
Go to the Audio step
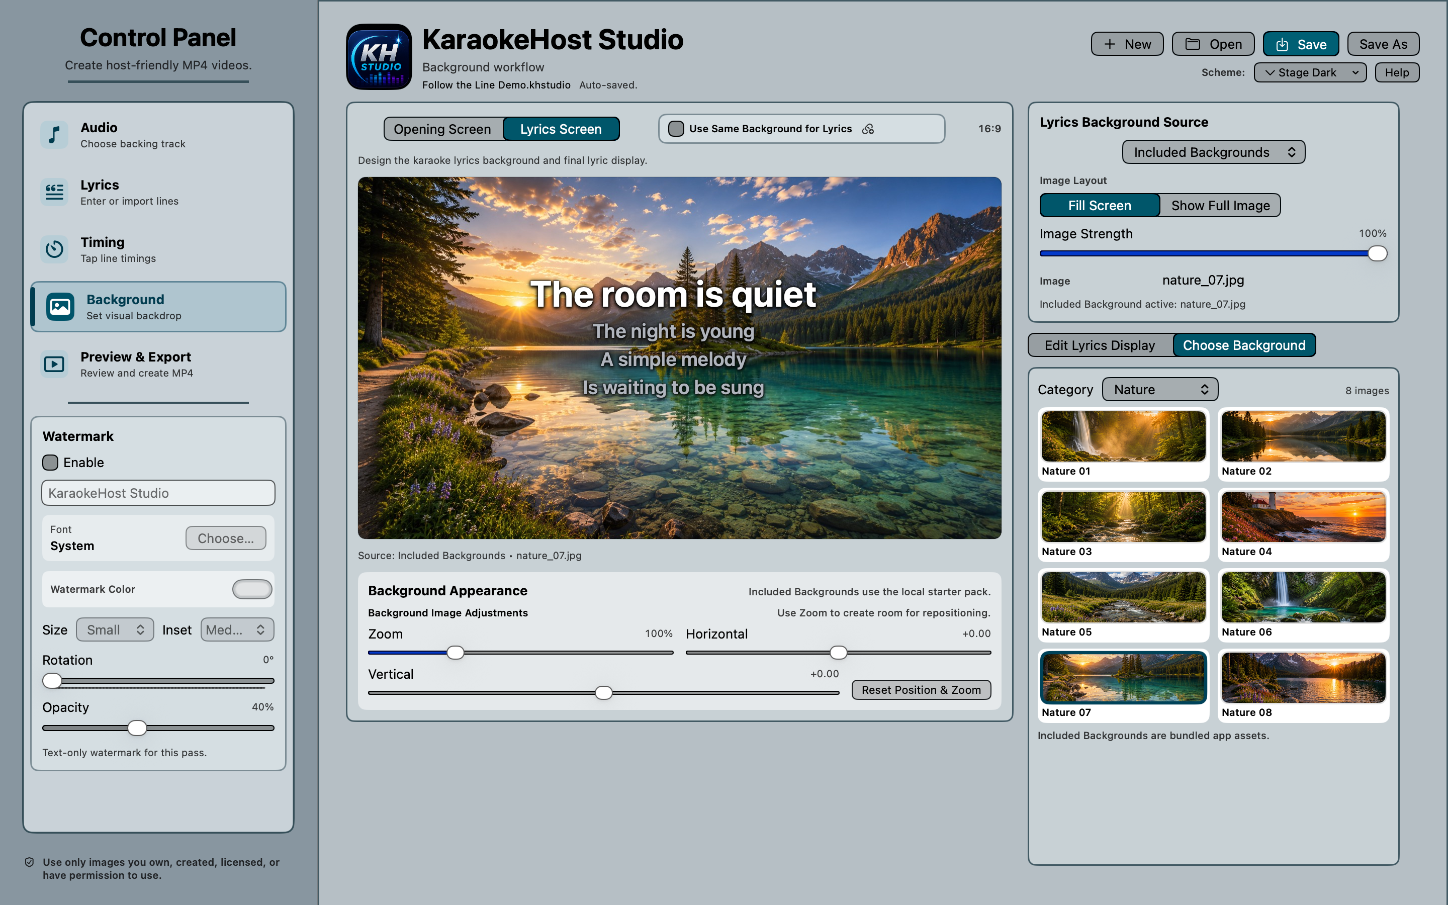[158, 135]
